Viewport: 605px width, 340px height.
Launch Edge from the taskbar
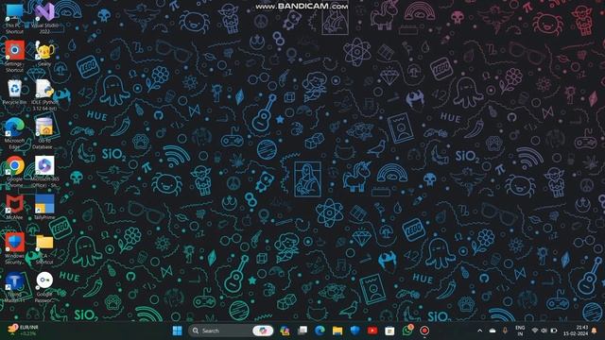pyautogui.click(x=320, y=331)
